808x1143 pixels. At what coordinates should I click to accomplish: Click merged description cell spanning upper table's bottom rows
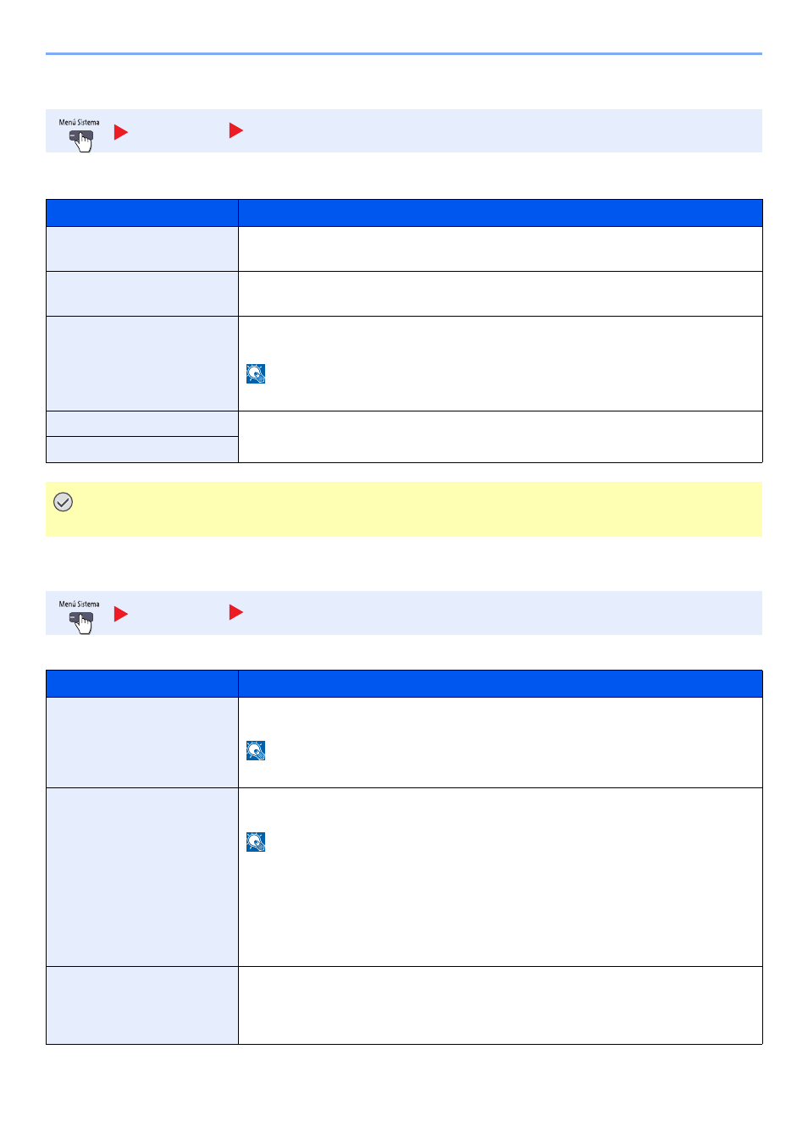coord(501,437)
